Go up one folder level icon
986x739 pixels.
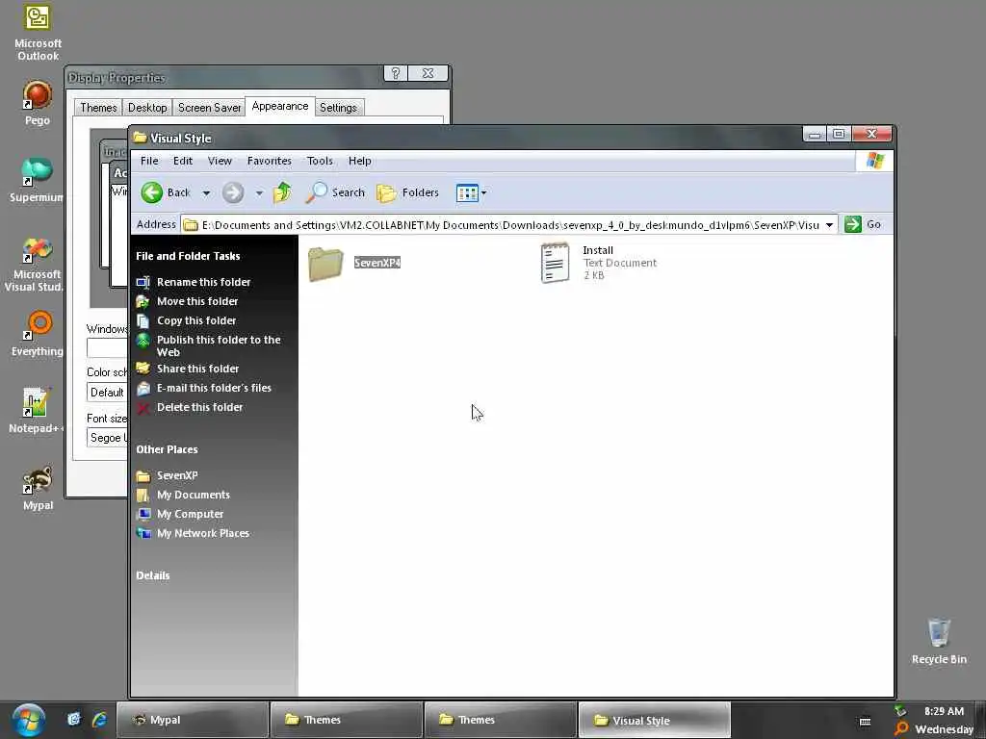[x=282, y=192]
